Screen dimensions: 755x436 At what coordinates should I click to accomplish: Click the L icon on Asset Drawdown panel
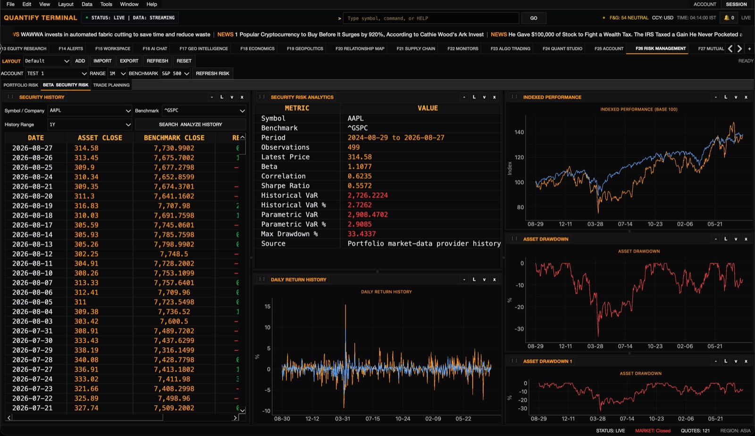point(726,239)
